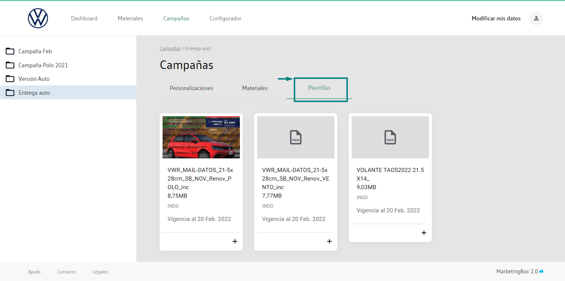Select Entrega auto folder
Image resolution: width=565 pixels, height=281 pixels.
(68, 93)
